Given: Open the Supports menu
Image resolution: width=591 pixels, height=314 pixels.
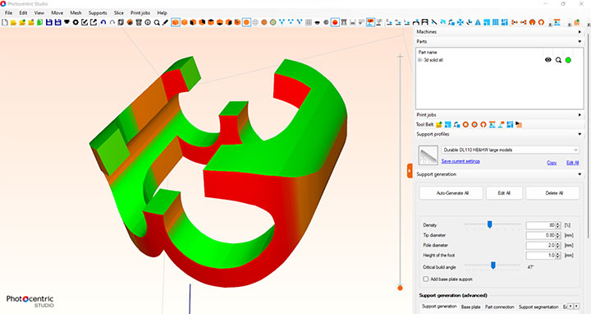Looking at the screenshot, I should (98, 13).
